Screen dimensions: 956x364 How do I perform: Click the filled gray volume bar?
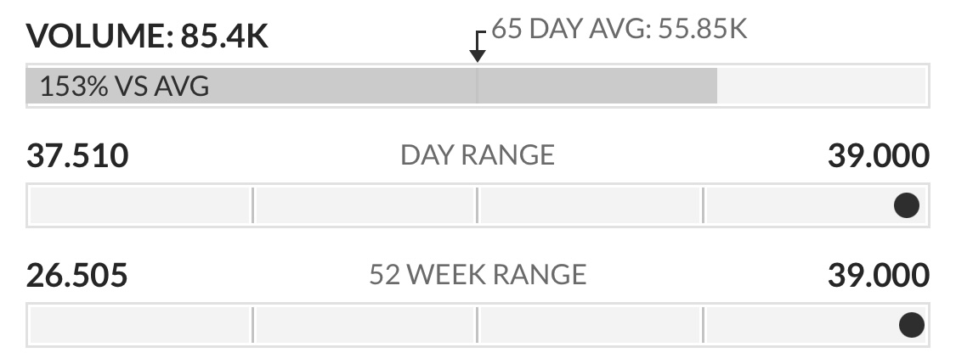click(x=372, y=86)
